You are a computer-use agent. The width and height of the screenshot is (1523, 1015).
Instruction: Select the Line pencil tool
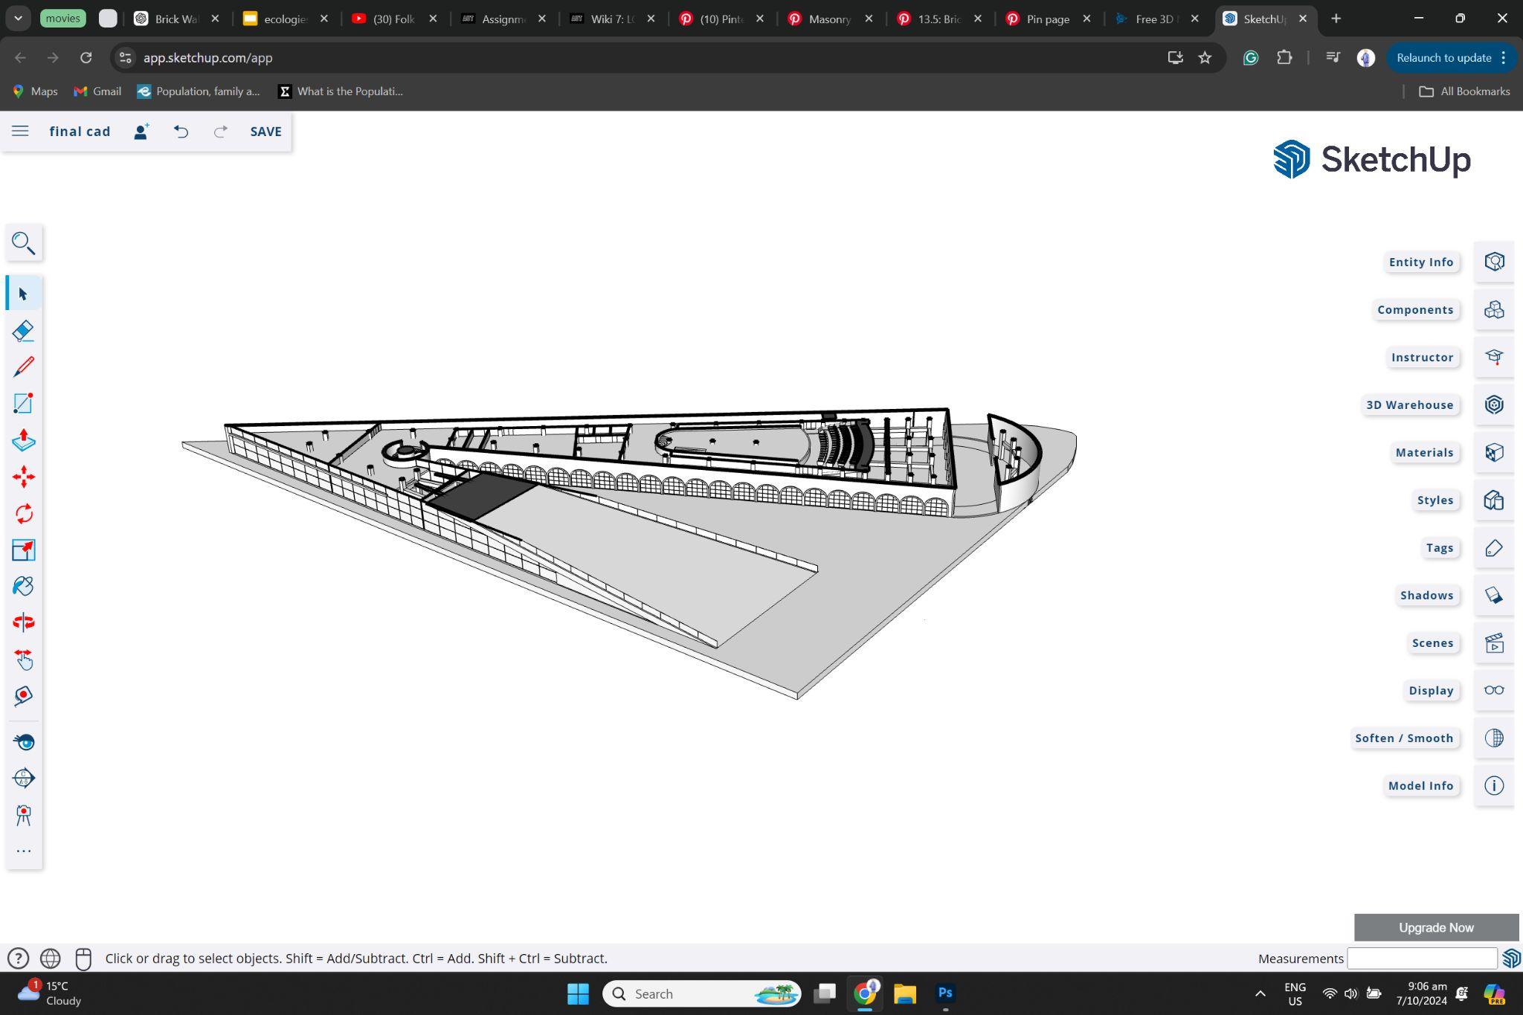point(23,367)
